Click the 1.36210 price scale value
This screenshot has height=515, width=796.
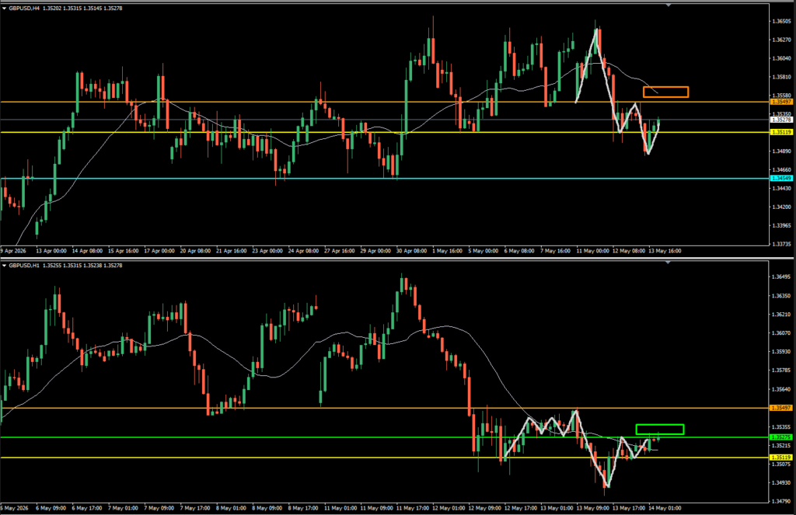(x=782, y=315)
